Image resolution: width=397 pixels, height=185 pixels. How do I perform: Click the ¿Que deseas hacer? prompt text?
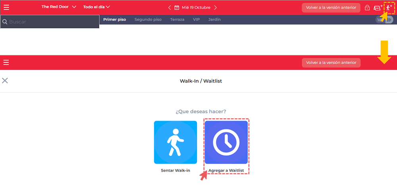[201, 112]
